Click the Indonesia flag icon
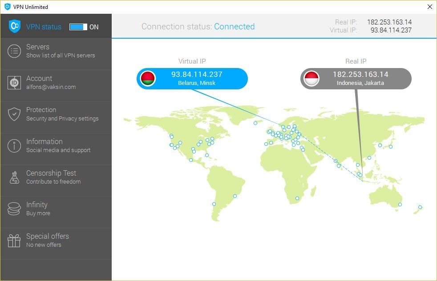437x281 pixels. pos(312,79)
